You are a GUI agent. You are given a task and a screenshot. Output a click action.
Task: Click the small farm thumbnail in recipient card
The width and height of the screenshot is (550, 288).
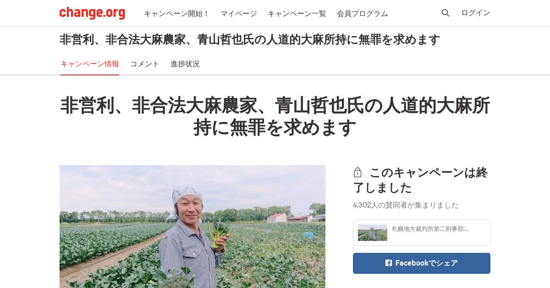373,233
